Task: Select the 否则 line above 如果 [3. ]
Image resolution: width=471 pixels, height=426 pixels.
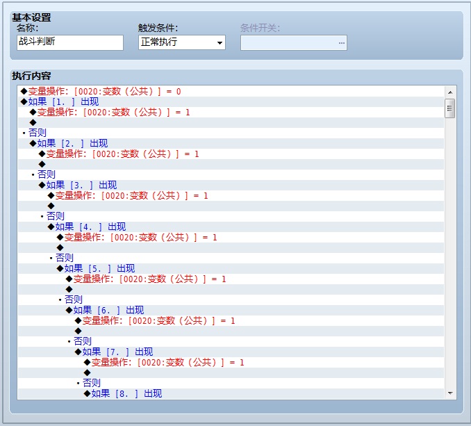Action: click(x=231, y=175)
